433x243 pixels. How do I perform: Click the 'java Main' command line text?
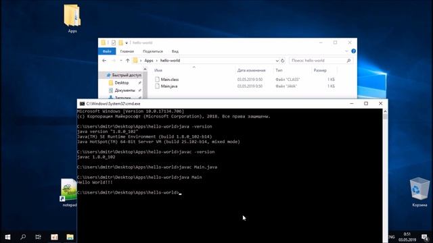point(191,177)
